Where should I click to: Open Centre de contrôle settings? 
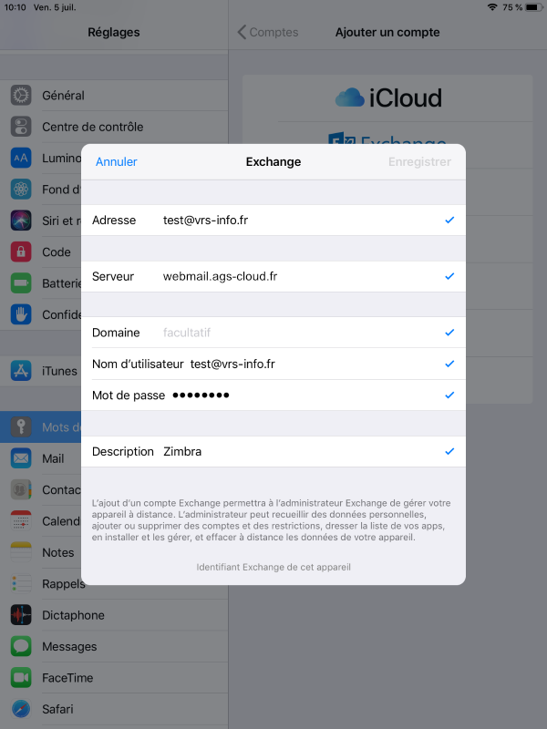(x=114, y=127)
